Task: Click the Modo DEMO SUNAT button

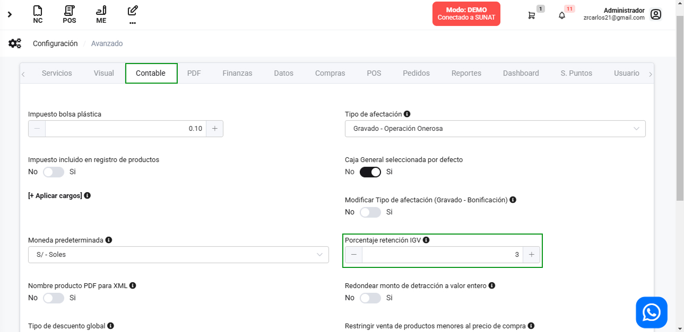Action: point(466,14)
